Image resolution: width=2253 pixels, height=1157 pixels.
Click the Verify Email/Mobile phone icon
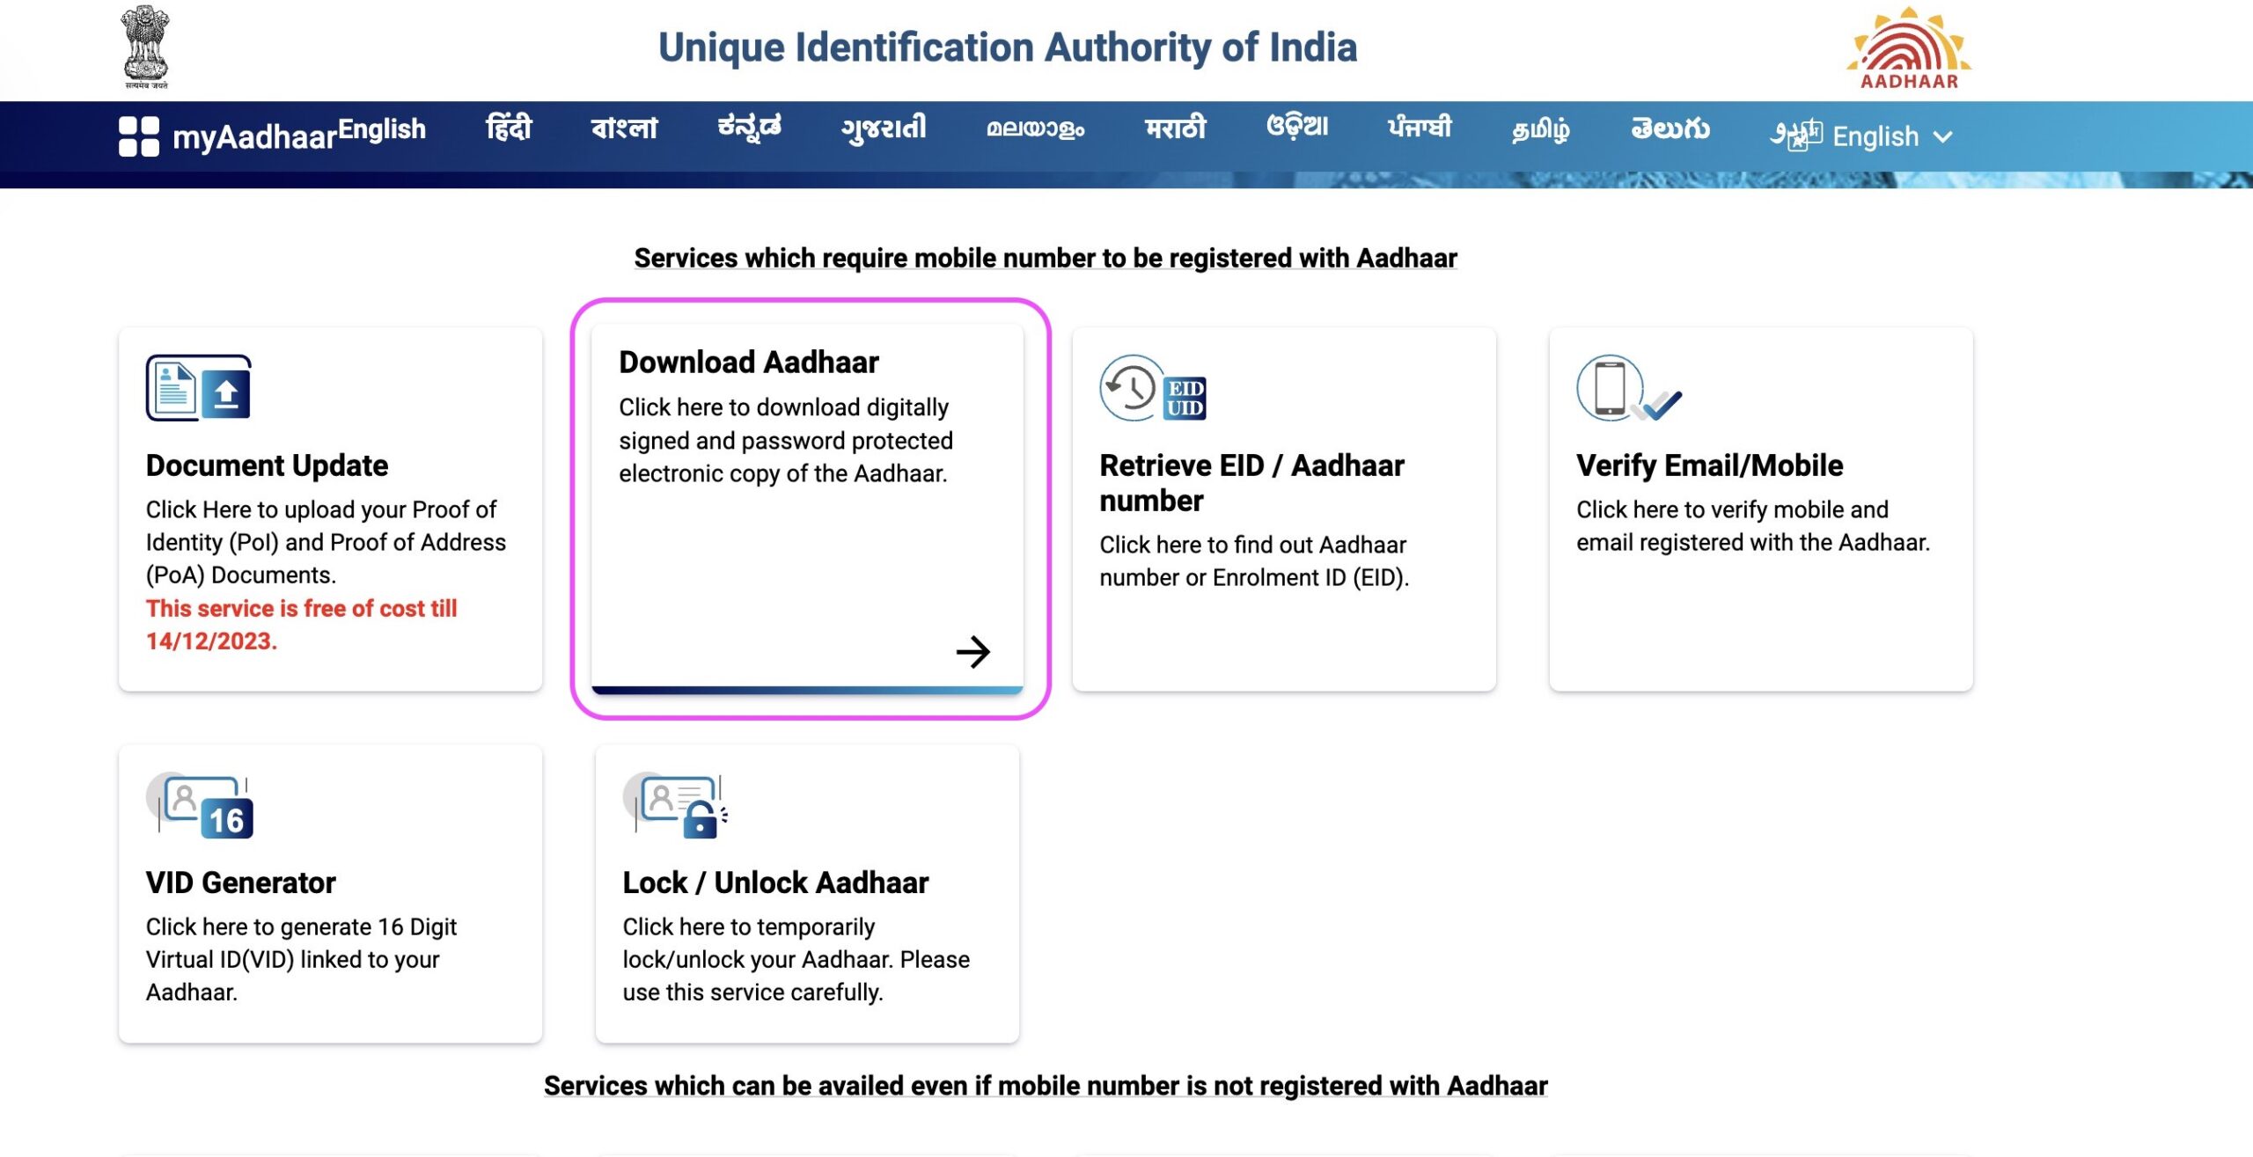click(x=1629, y=388)
